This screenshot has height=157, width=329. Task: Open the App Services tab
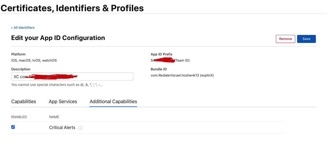63,102
